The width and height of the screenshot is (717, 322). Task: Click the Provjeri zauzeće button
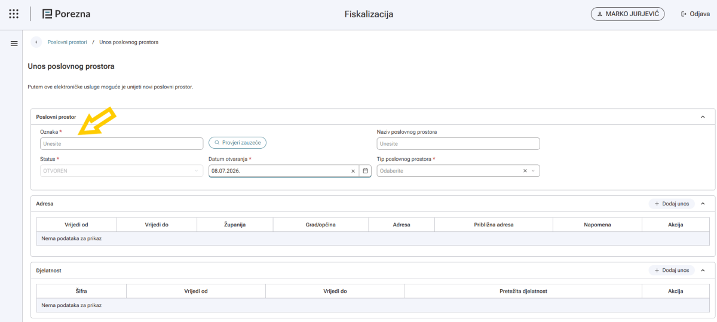237,143
